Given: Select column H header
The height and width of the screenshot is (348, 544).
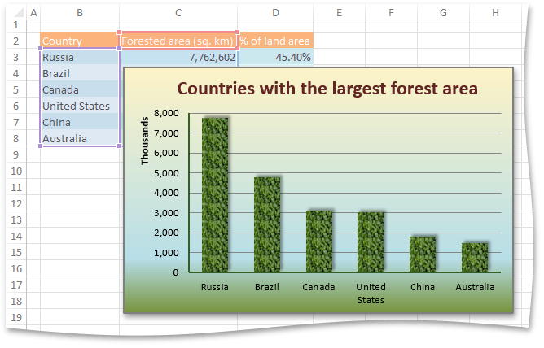Looking at the screenshot, I should point(495,13).
